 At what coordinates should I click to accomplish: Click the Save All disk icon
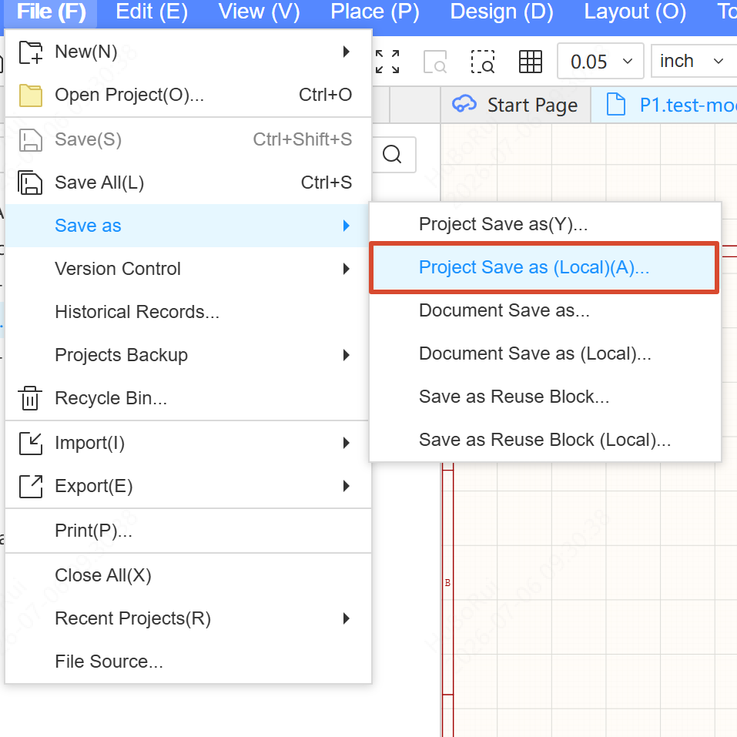click(x=30, y=183)
